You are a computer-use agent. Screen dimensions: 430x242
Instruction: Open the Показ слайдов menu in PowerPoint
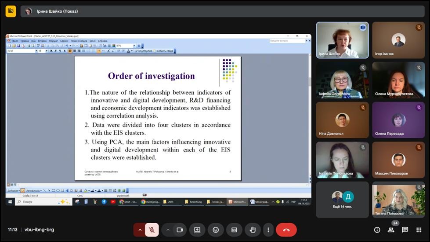[79, 41]
